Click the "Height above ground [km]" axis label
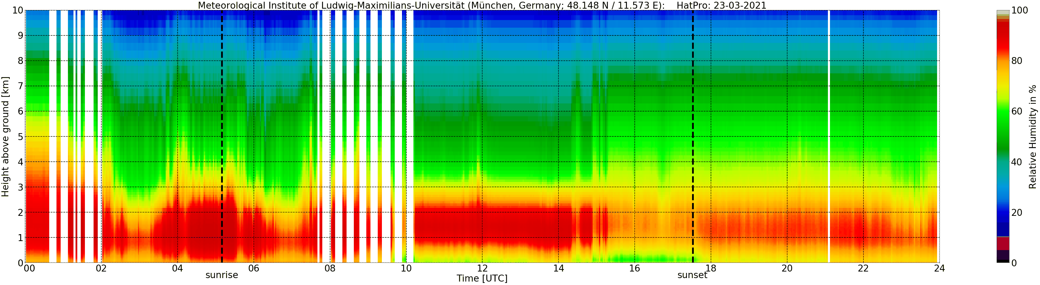Screen dimensions: 1040x285 click(x=5, y=137)
